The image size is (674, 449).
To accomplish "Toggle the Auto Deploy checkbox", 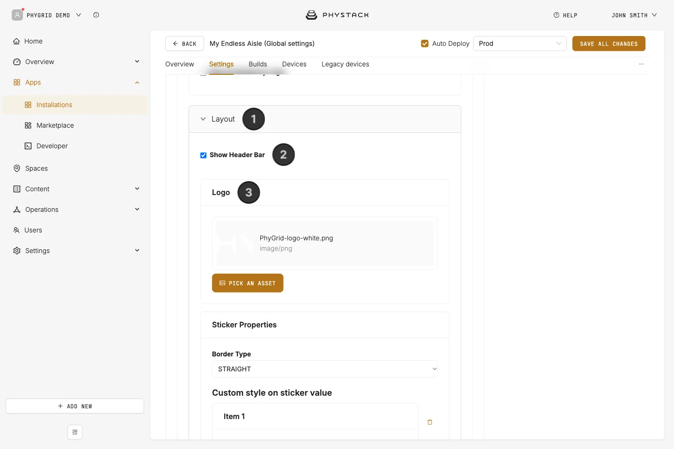I will [x=425, y=43].
